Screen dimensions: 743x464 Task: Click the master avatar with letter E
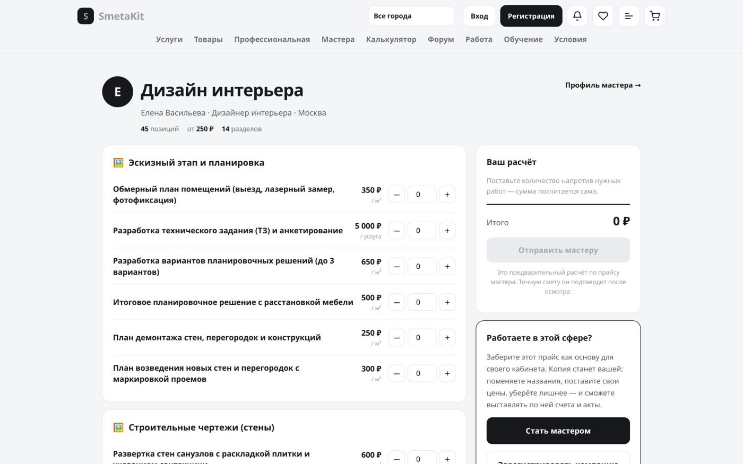click(117, 92)
